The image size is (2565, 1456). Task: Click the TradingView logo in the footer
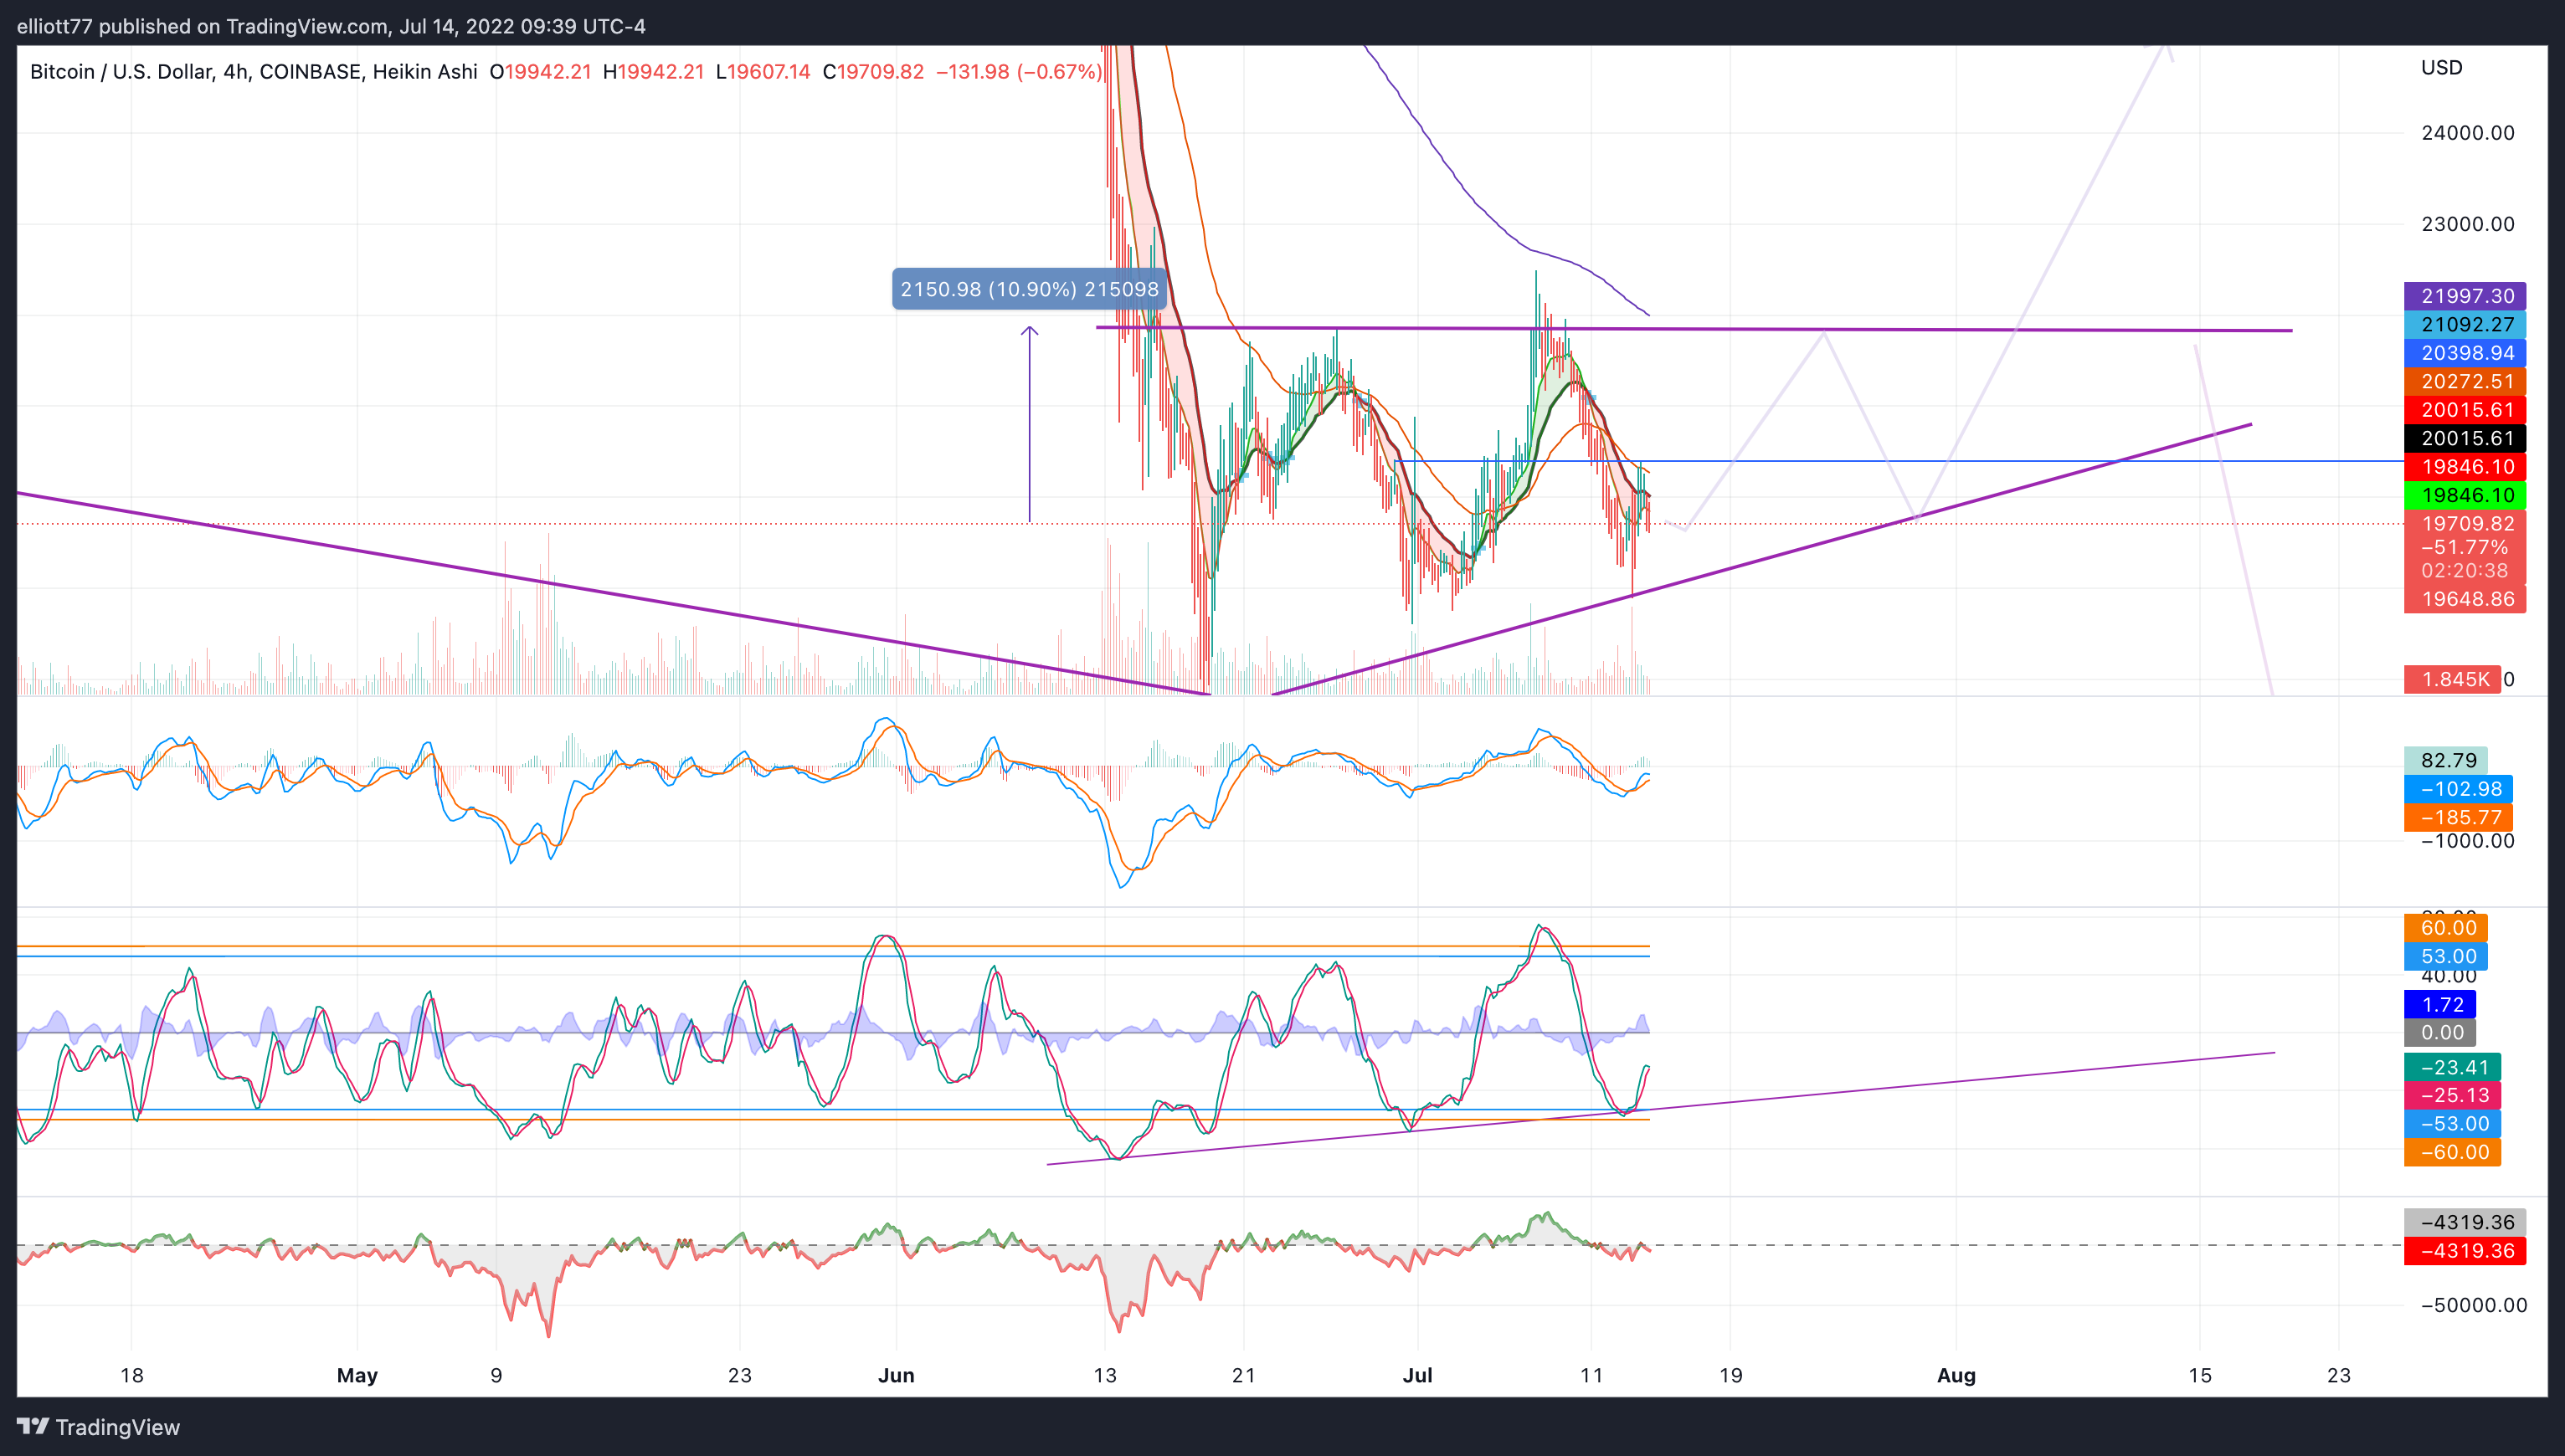[x=98, y=1427]
